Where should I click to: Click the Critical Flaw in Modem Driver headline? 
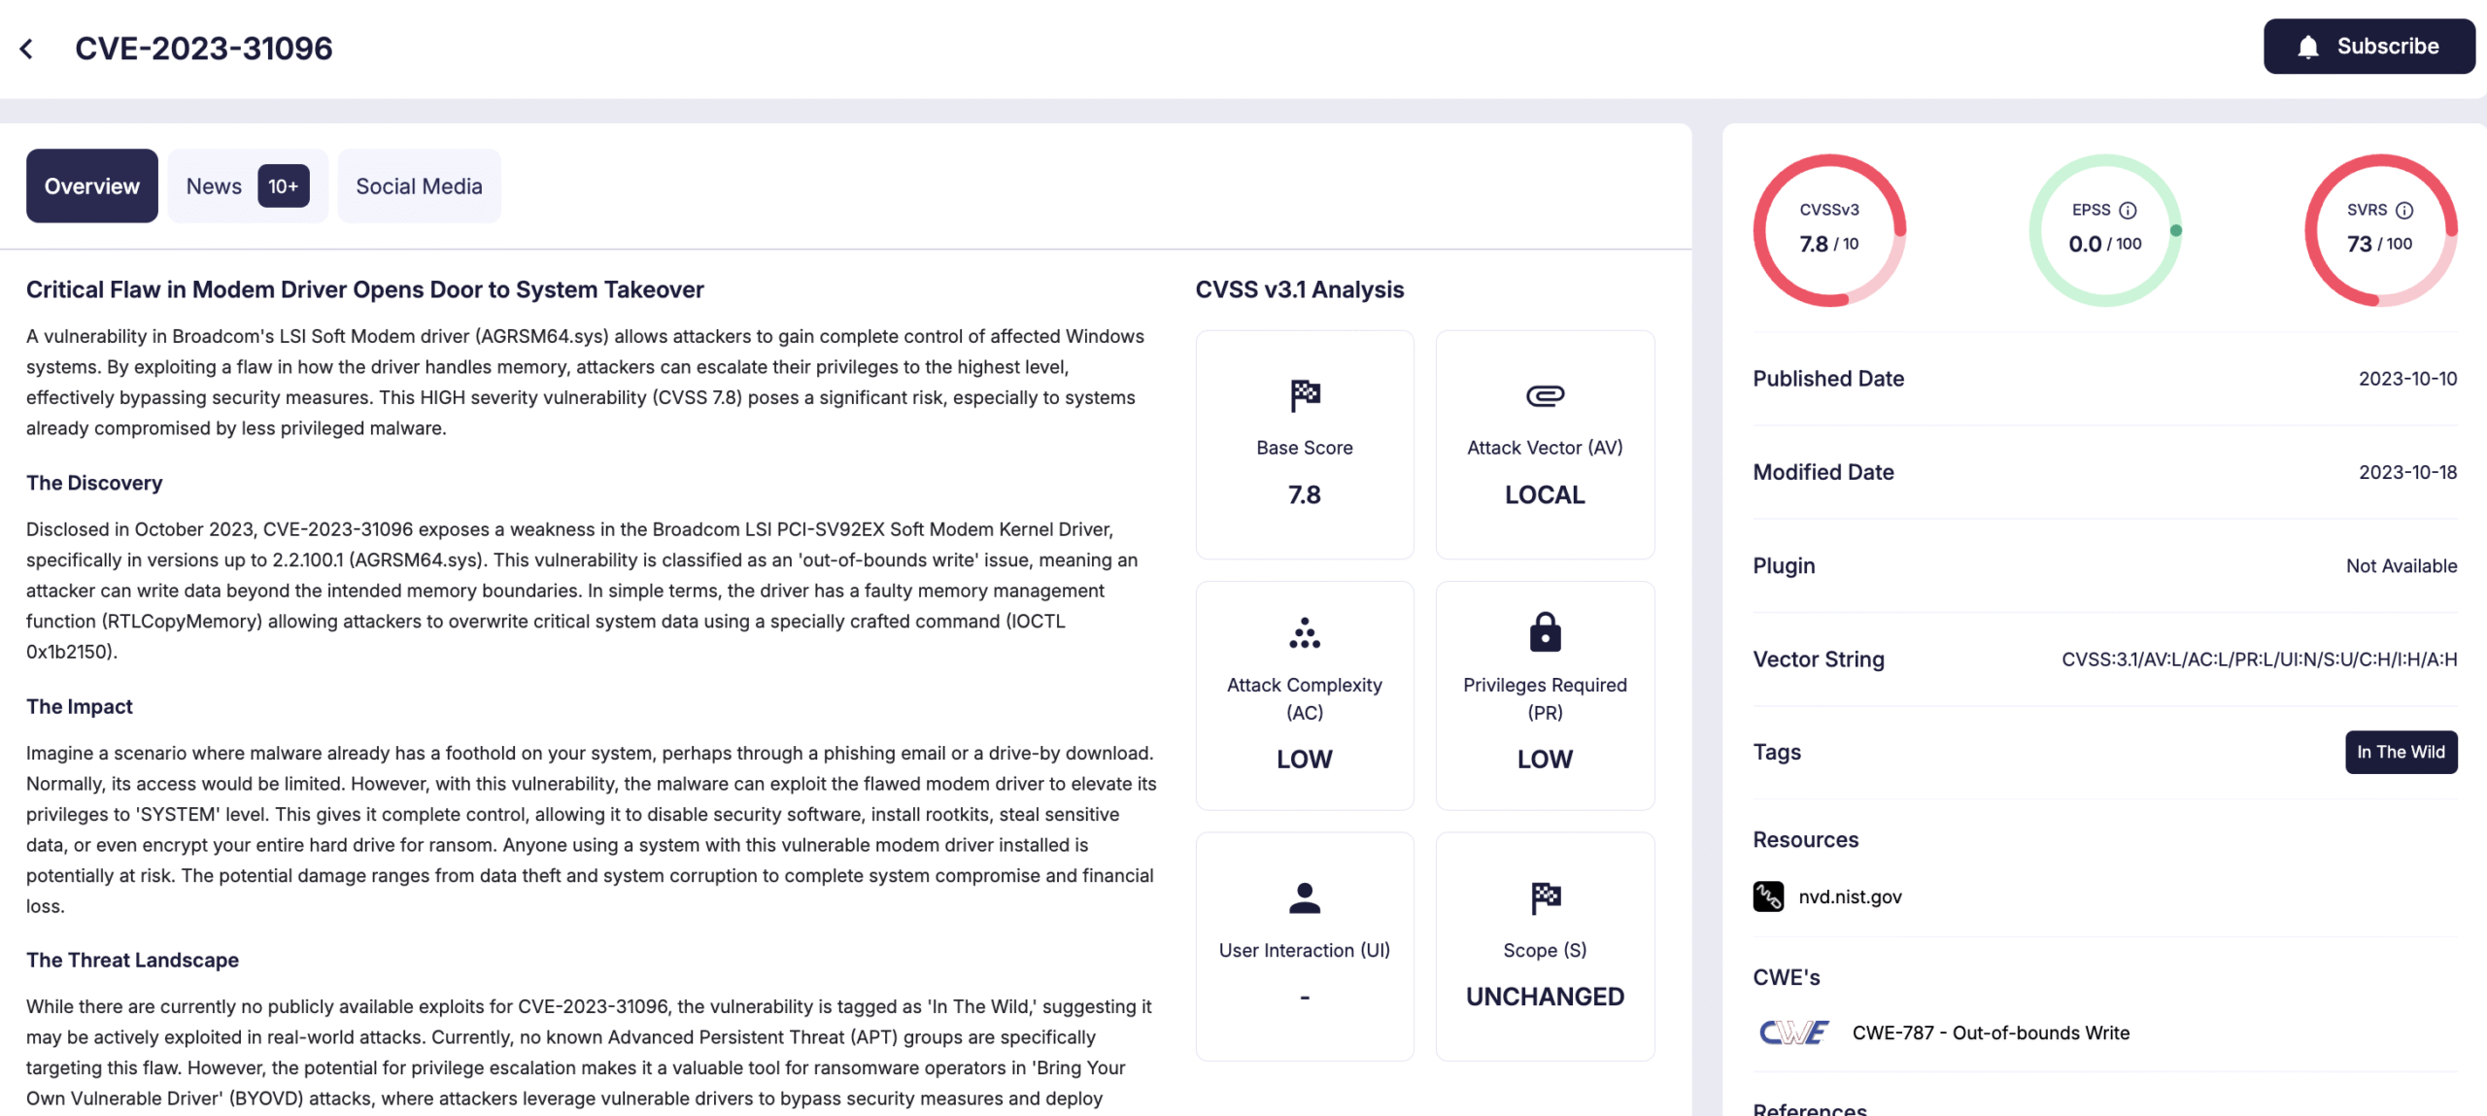pyautogui.click(x=365, y=289)
